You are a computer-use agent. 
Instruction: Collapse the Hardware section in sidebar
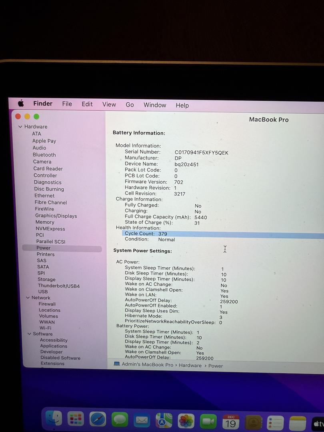20,127
